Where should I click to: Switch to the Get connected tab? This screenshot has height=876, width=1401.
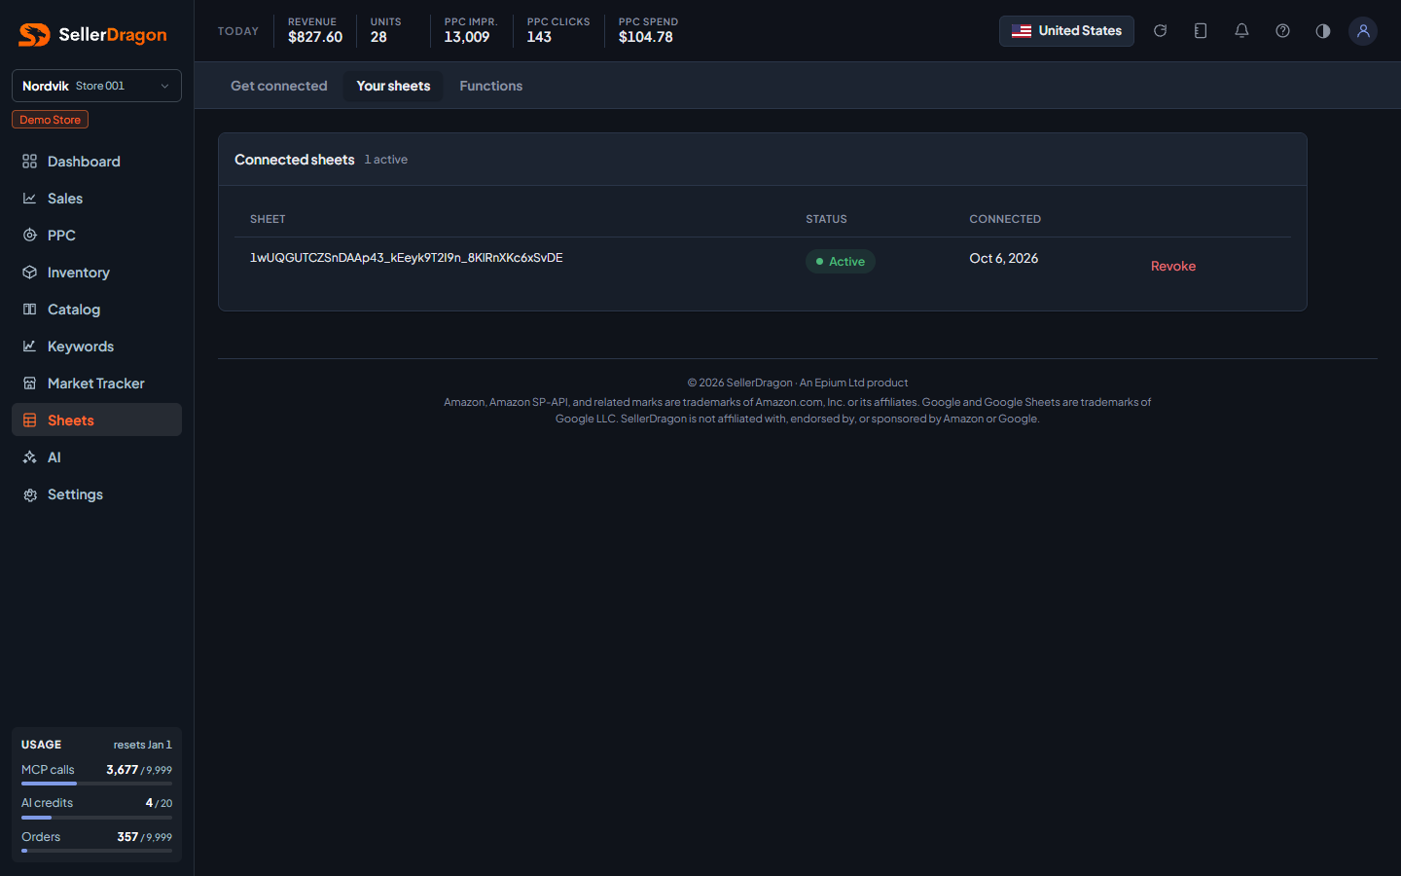tap(279, 86)
